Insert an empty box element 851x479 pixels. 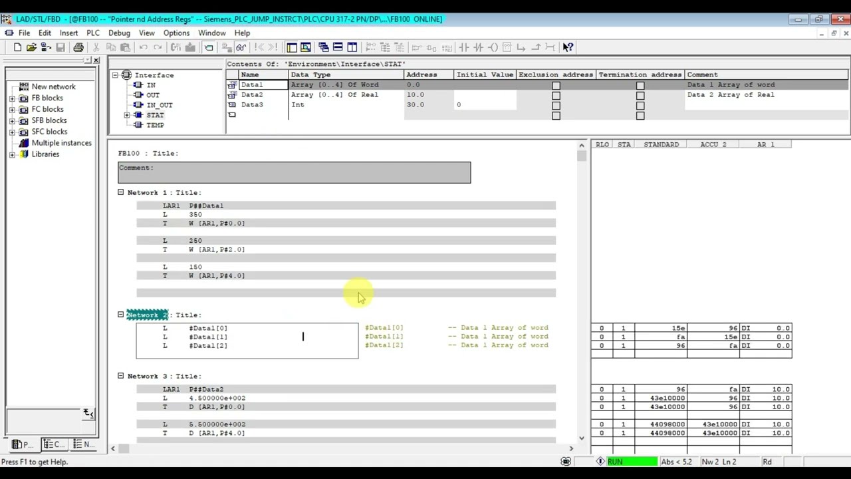[507, 47]
